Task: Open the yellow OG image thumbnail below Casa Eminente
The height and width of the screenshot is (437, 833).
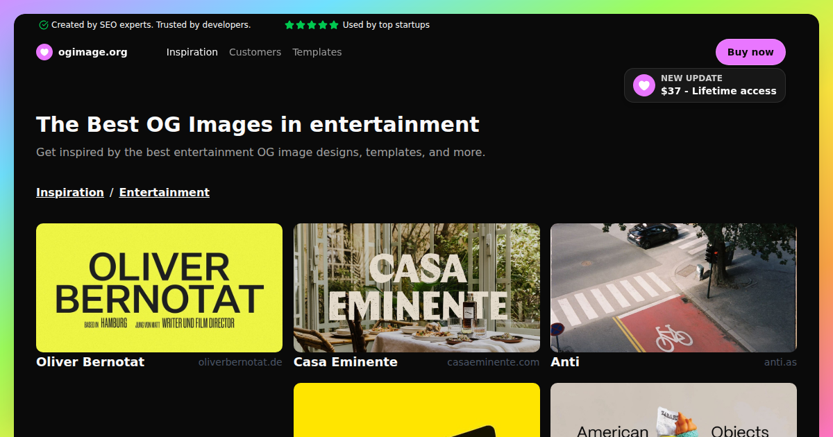Action: [416, 410]
